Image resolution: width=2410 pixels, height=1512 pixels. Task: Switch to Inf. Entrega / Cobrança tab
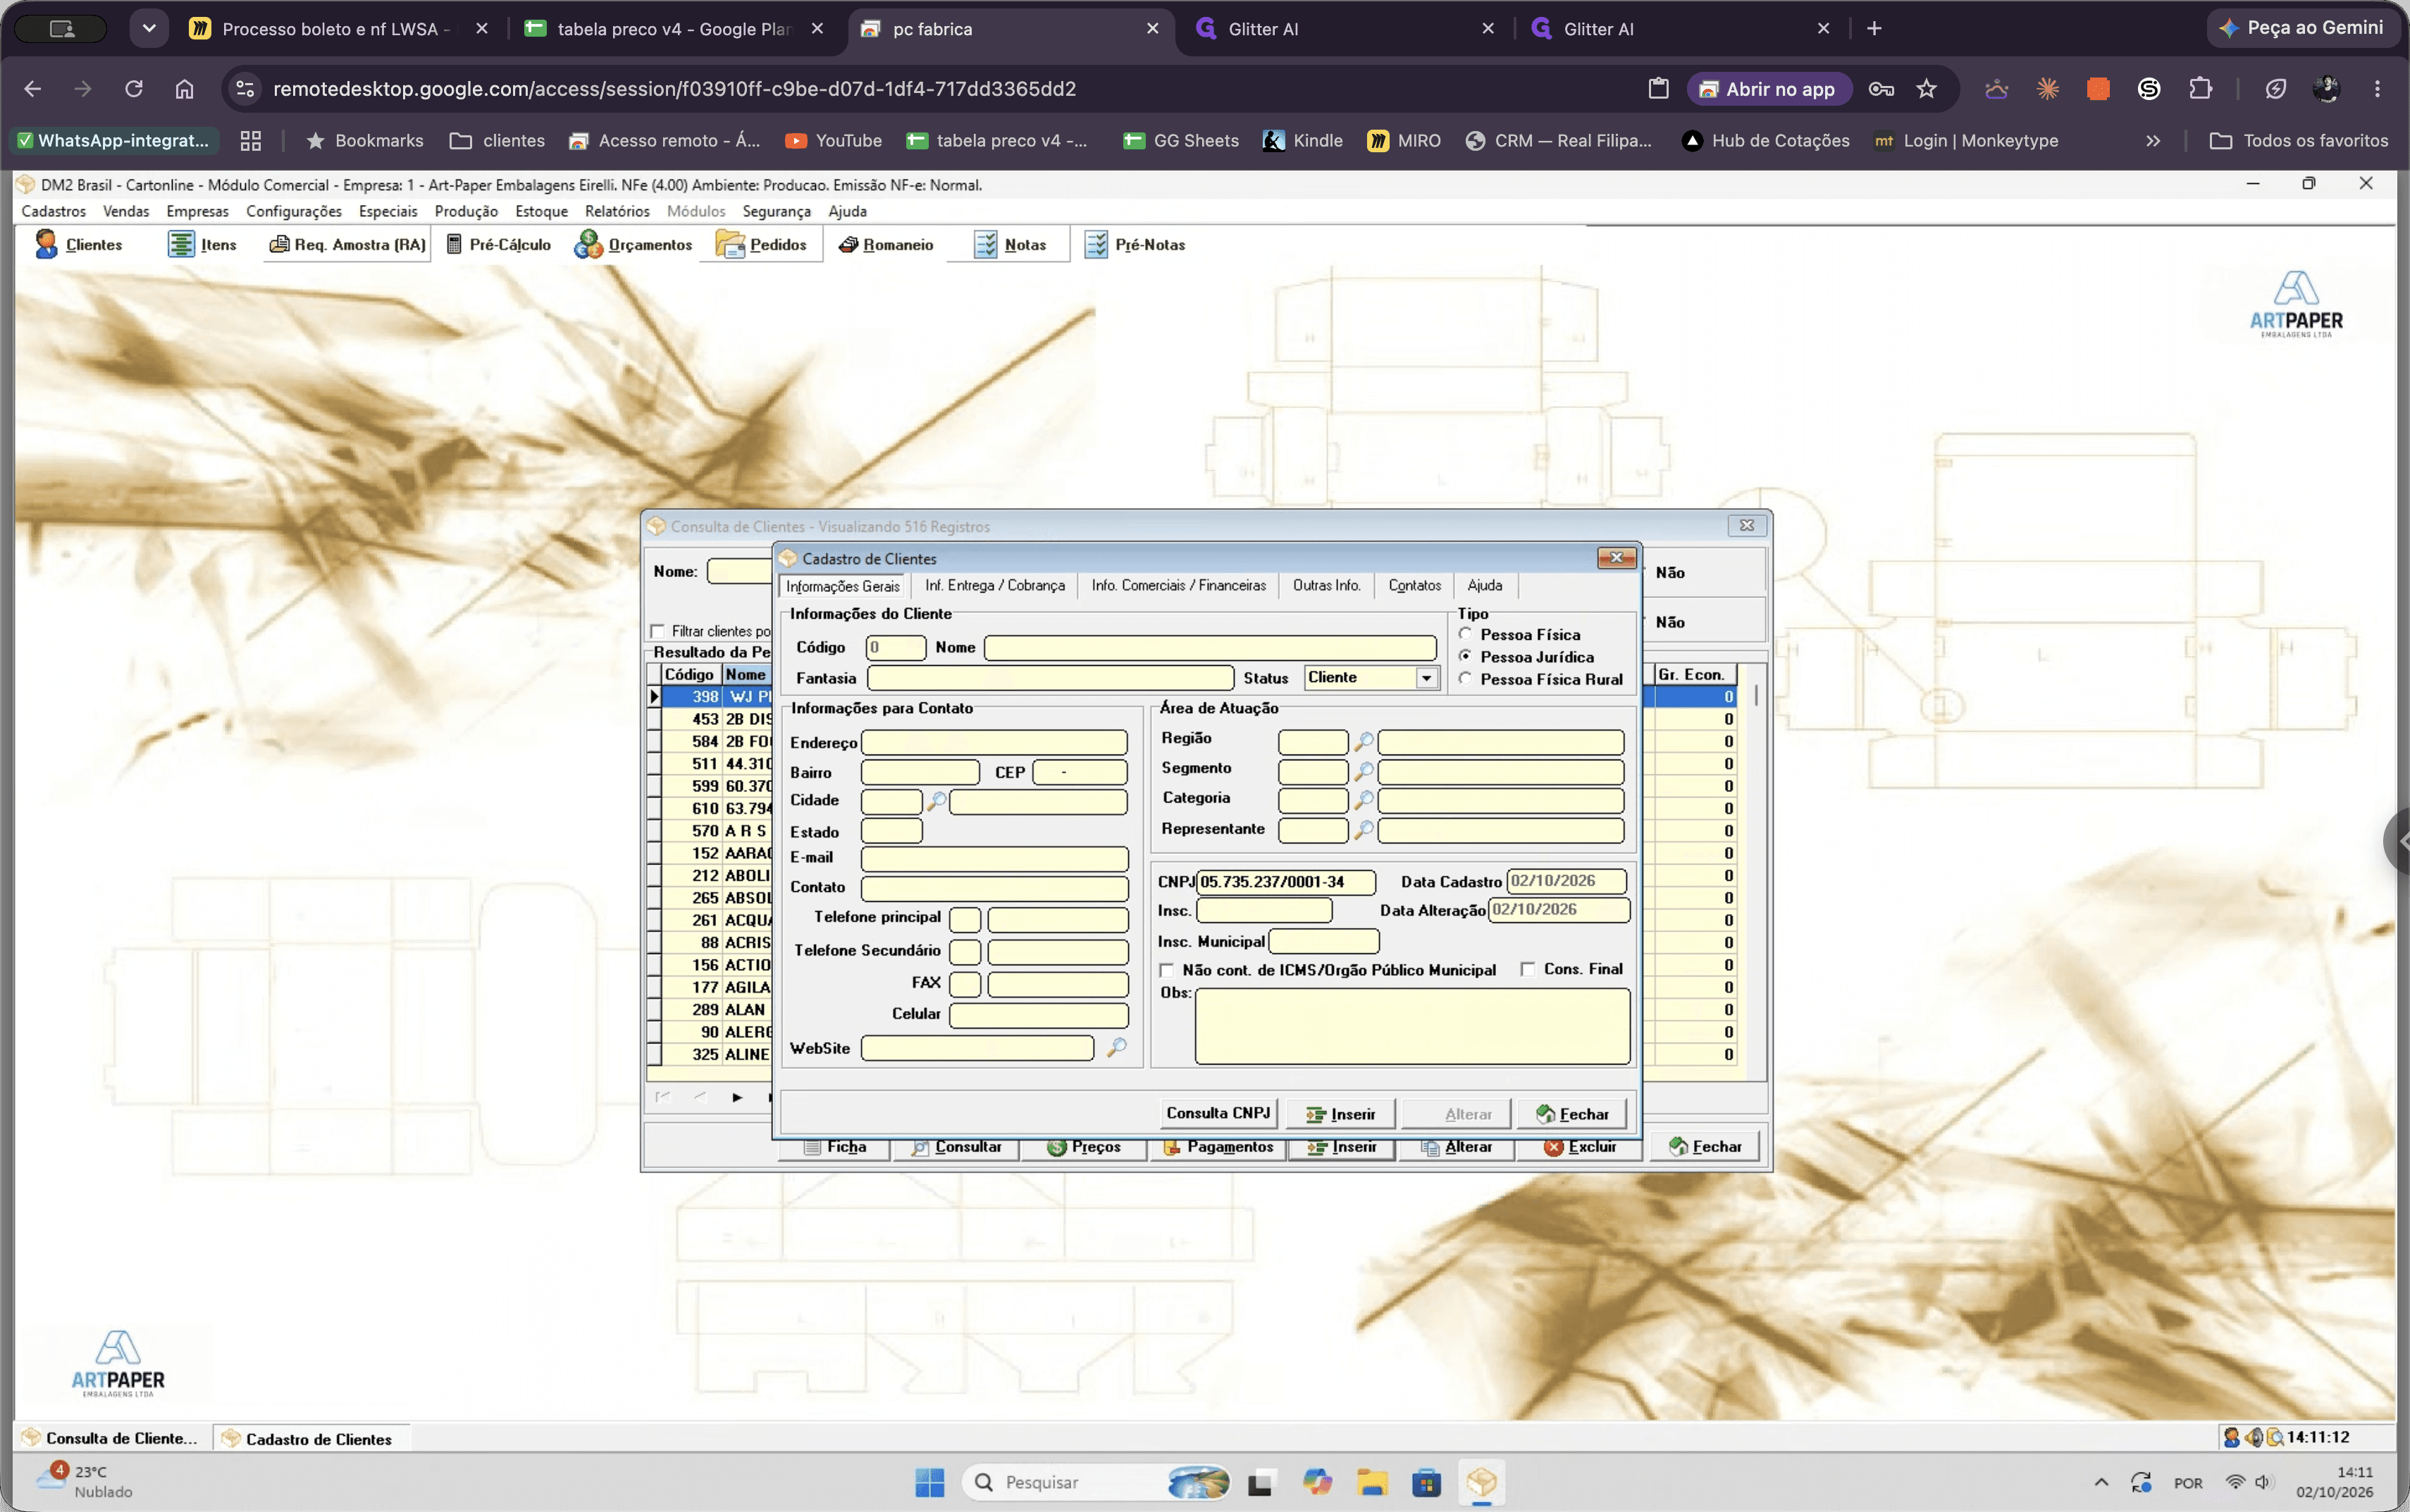pos(994,586)
